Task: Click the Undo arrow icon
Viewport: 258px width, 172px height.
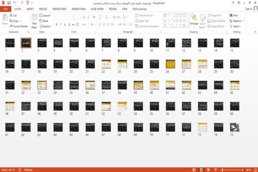Action: coord(15,3)
